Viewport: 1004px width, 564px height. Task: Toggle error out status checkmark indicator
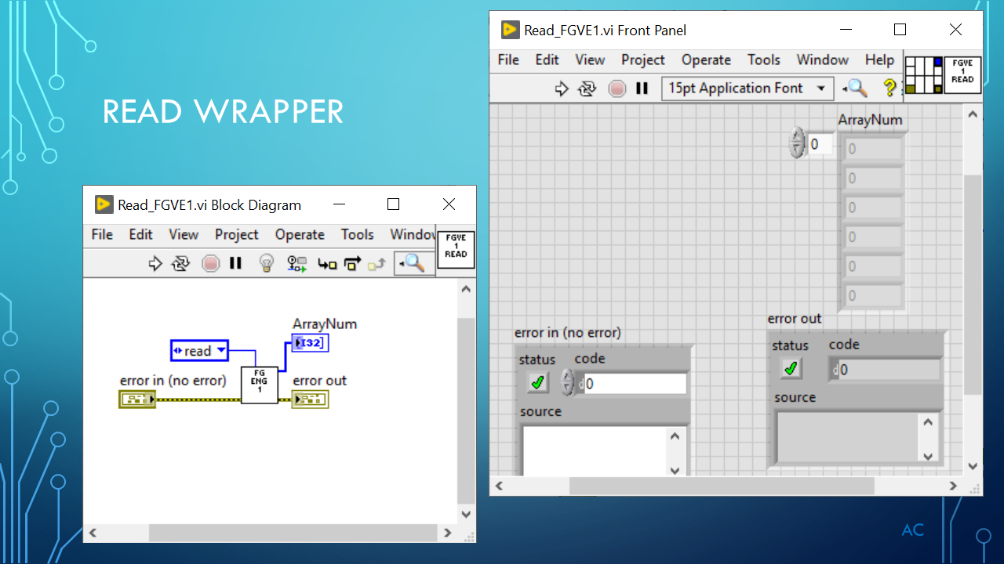[x=791, y=368]
